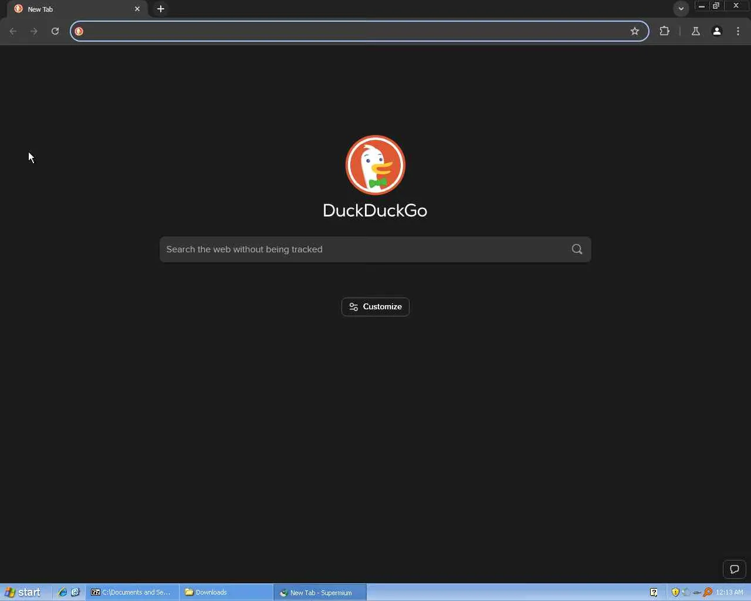Click the Safely Remove Hardware tray icon
The height and width of the screenshot is (601, 751).
697,592
